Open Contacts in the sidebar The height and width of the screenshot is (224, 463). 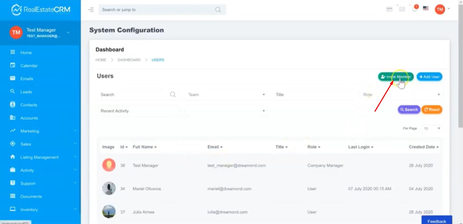coord(28,105)
